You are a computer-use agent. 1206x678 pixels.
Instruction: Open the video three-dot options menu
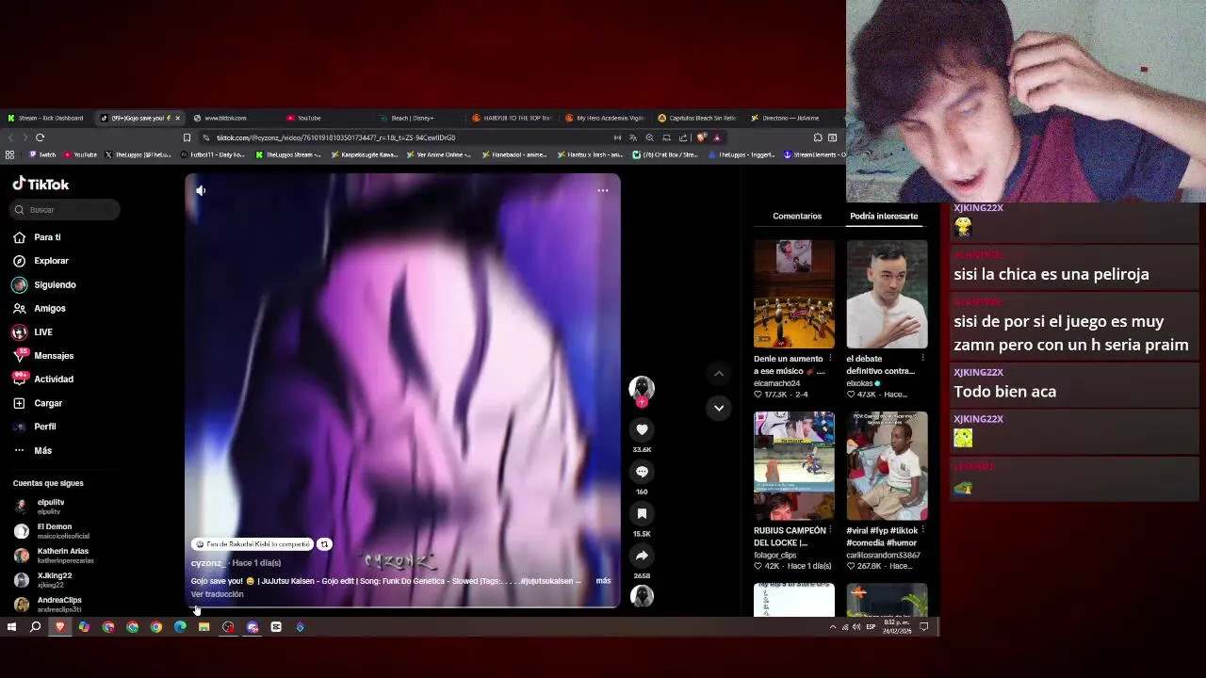[x=603, y=190]
